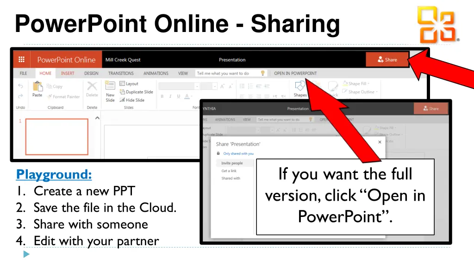Click the lock icon in Share dialog
The width and height of the screenshot is (474, 267).
(218, 153)
